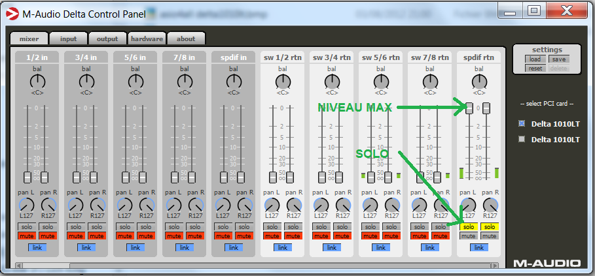595x276 pixels.
Task: Toggle link on the spdif in strip
Action: (234, 248)
